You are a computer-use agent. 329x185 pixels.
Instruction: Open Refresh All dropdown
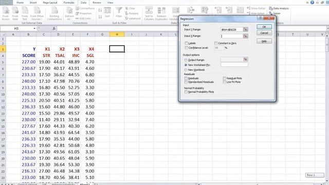(69, 13)
